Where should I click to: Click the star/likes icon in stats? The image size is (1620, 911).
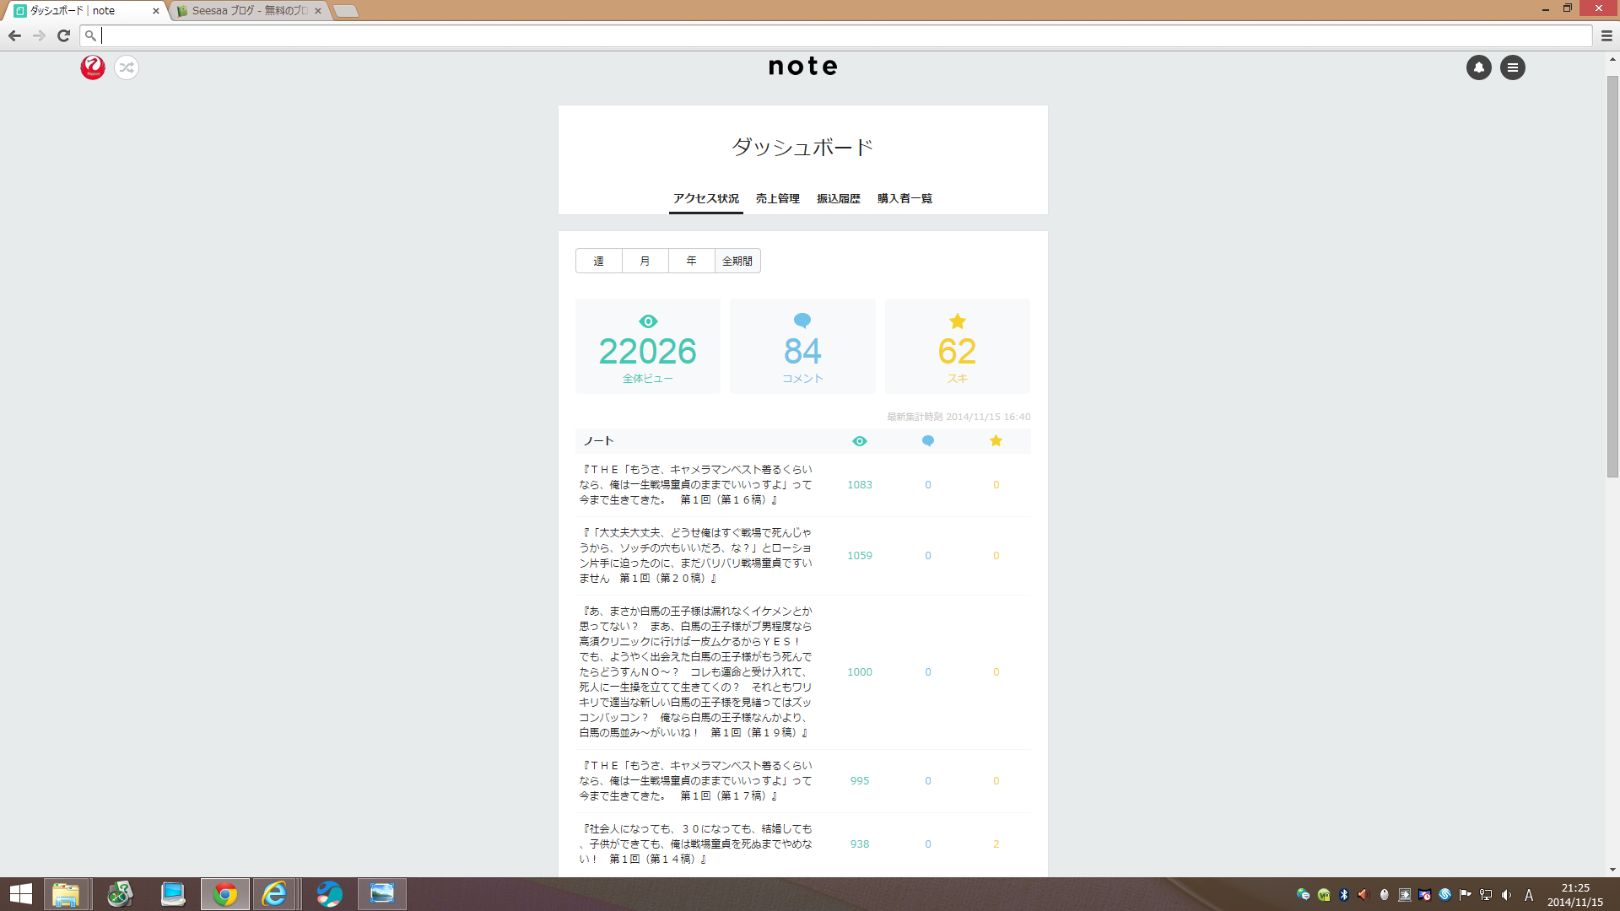957,321
